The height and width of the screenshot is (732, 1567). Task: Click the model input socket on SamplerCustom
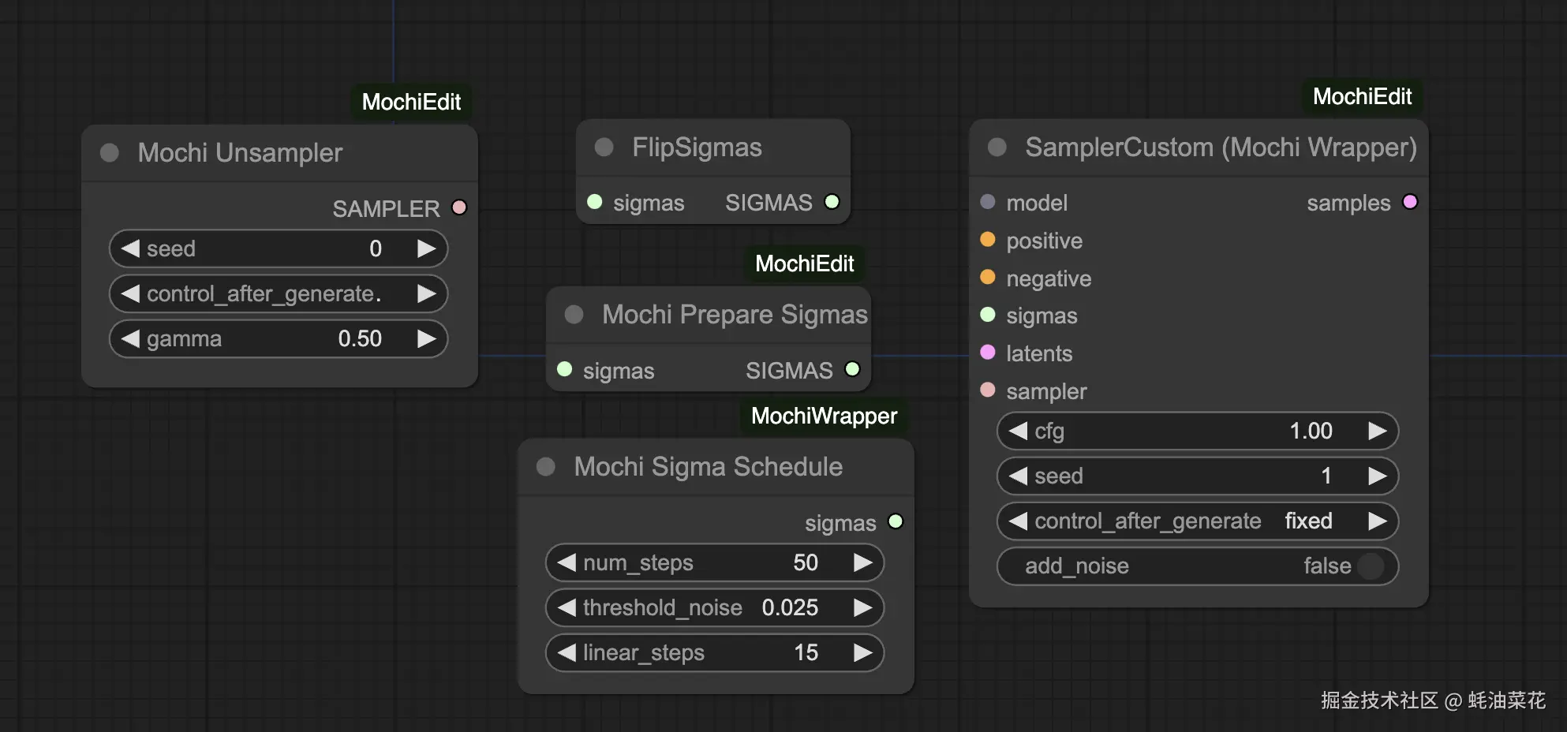(x=987, y=202)
